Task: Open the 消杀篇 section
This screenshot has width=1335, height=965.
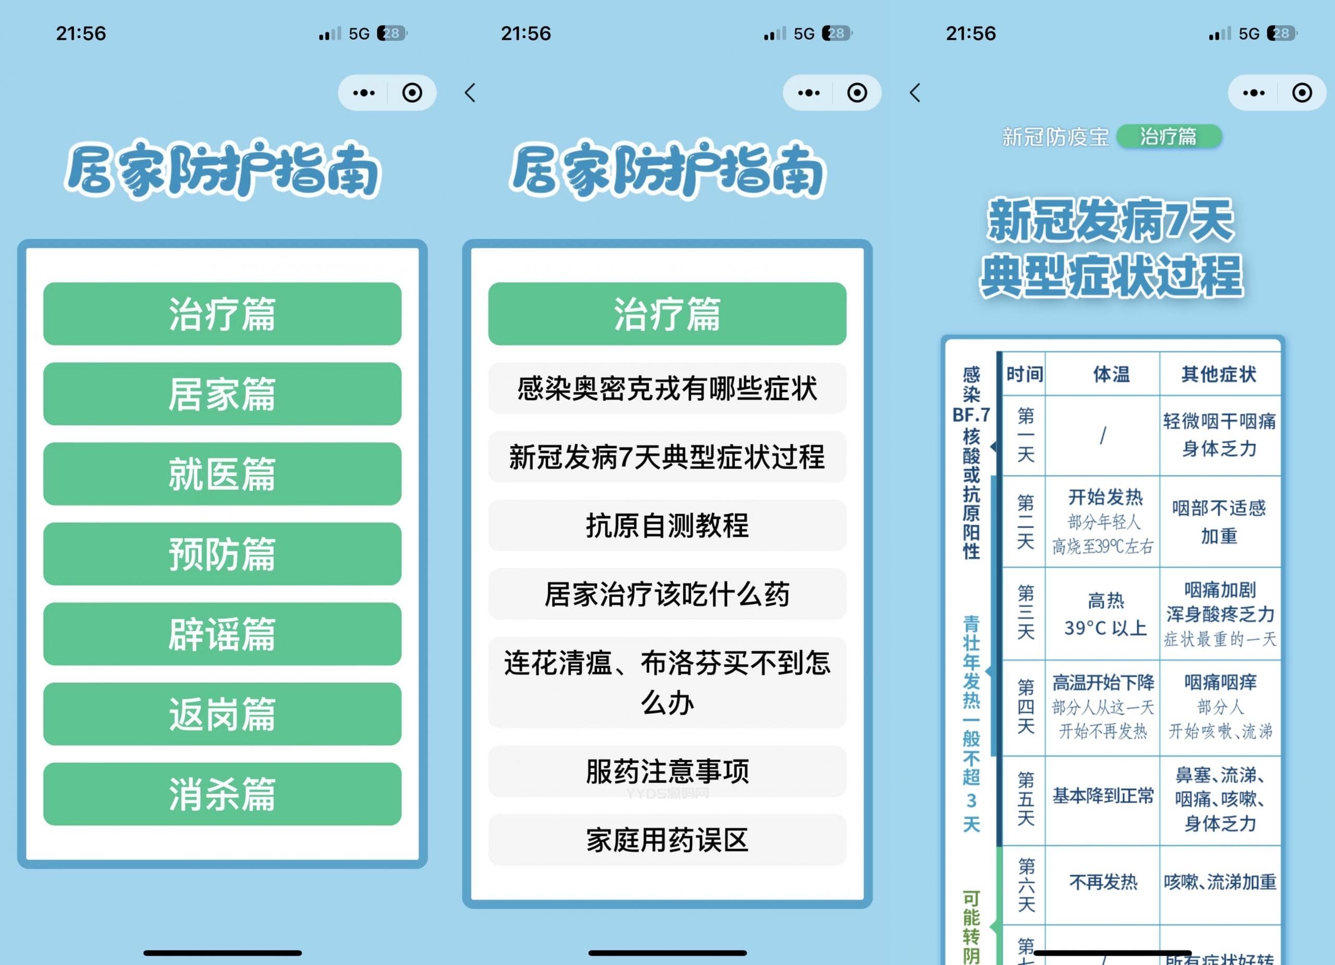Action: [x=223, y=794]
